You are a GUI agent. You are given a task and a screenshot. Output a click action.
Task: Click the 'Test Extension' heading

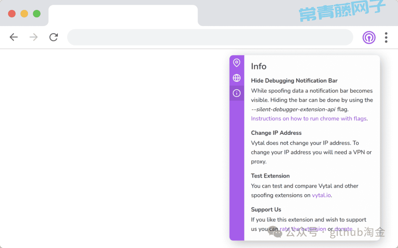point(270,176)
